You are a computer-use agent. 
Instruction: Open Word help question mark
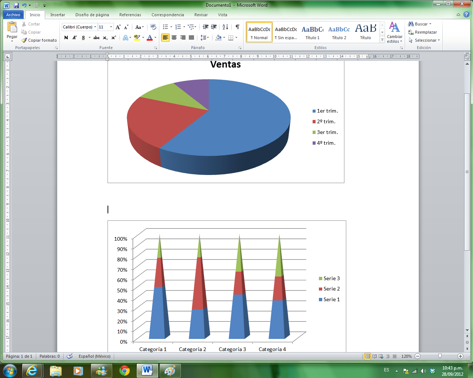[466, 15]
